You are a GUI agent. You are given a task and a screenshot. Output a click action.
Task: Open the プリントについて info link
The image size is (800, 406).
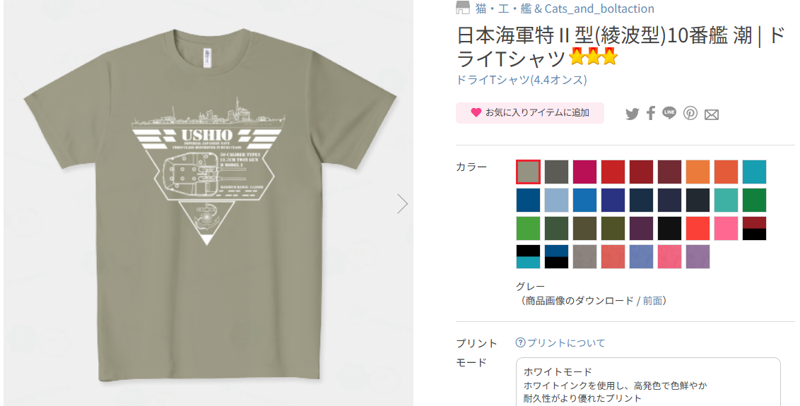tap(566, 342)
